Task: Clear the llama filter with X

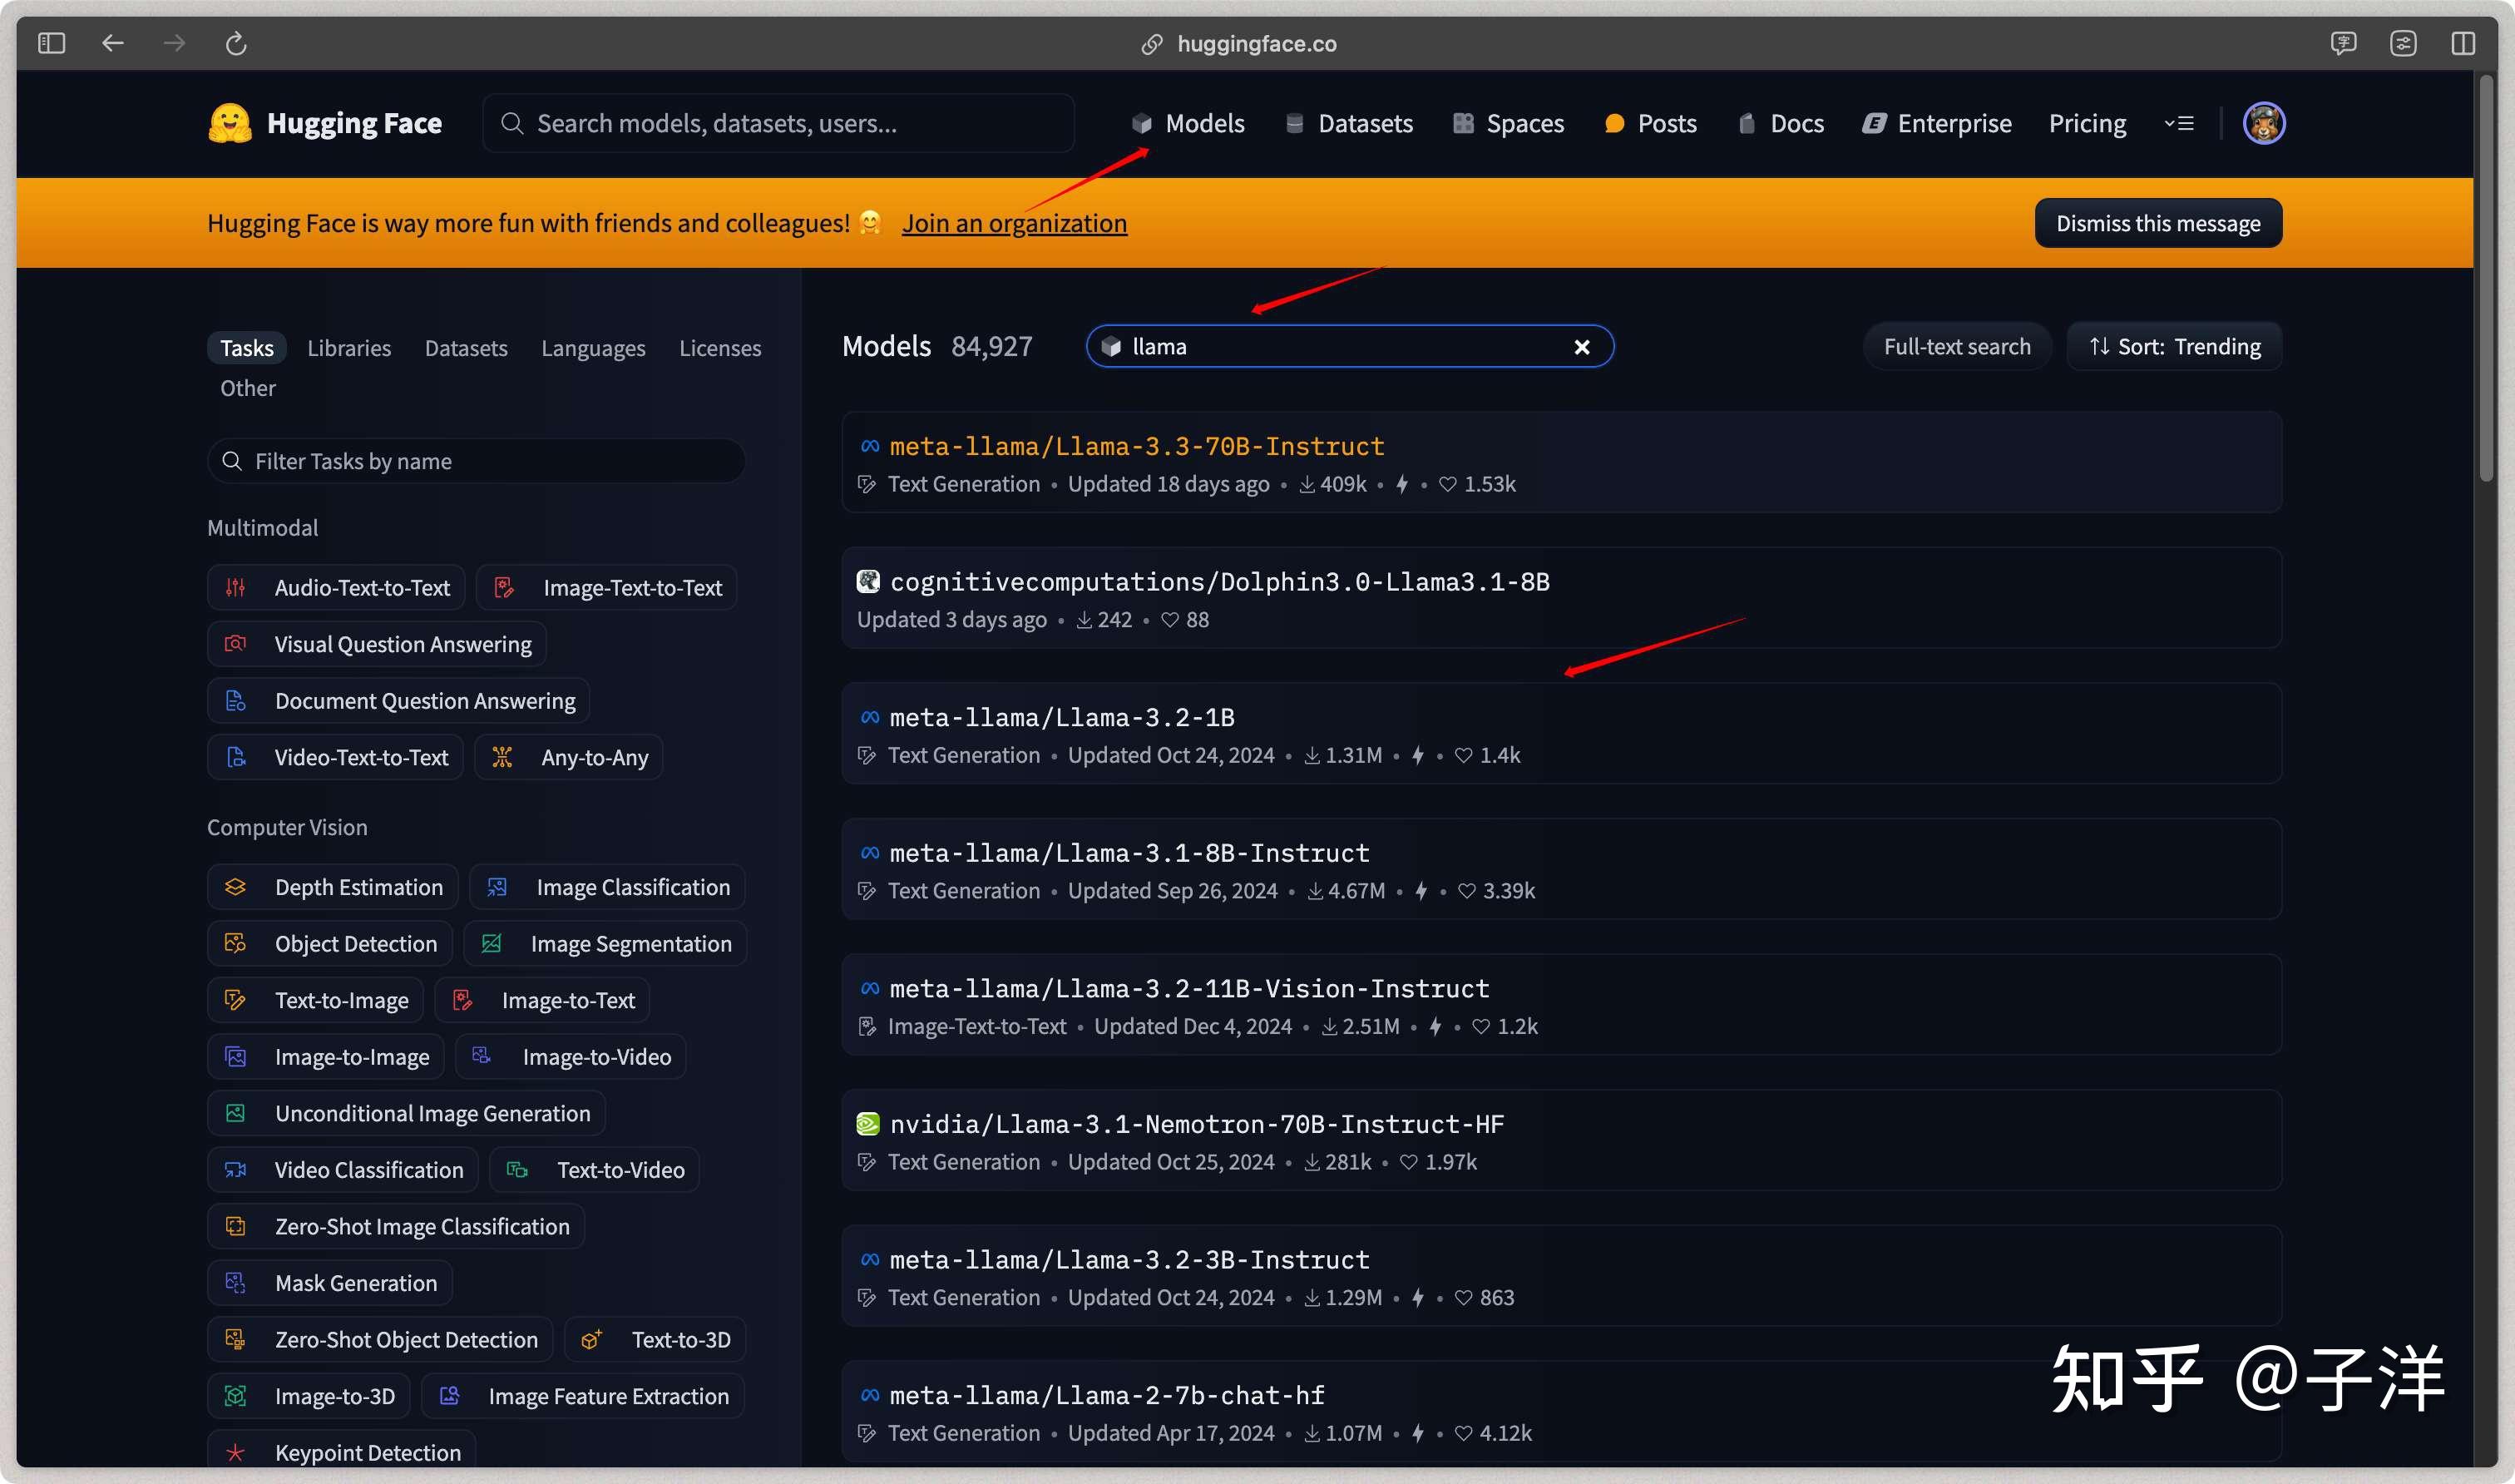Action: click(1581, 347)
